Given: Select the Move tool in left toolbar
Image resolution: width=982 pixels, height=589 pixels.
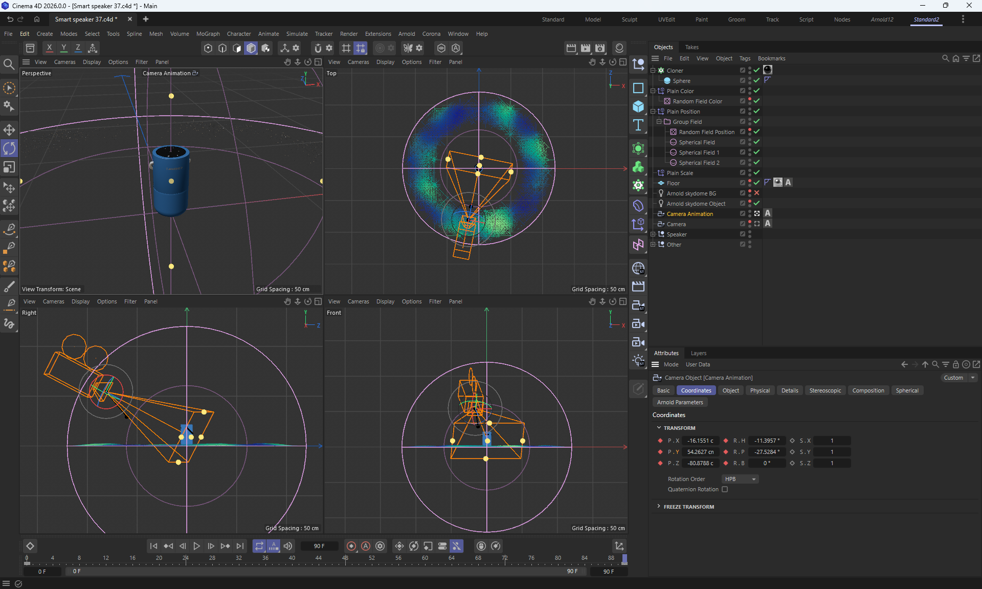Looking at the screenshot, I should pos(9,129).
